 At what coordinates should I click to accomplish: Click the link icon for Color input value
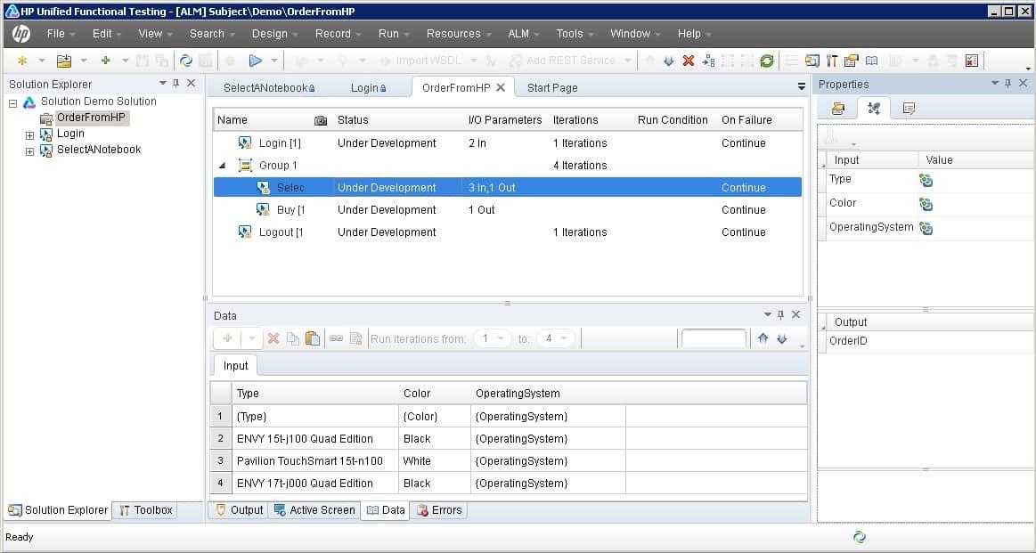(x=926, y=204)
